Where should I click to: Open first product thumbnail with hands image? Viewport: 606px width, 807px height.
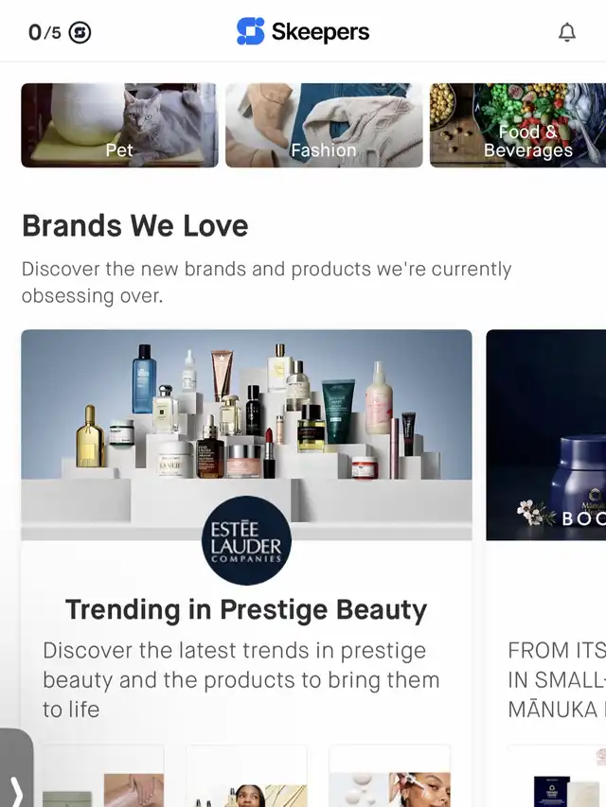click(x=103, y=776)
